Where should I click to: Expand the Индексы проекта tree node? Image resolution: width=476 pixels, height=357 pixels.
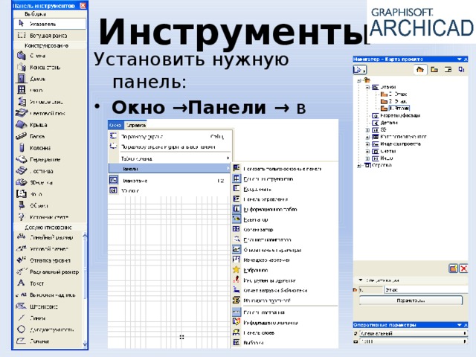point(367,144)
